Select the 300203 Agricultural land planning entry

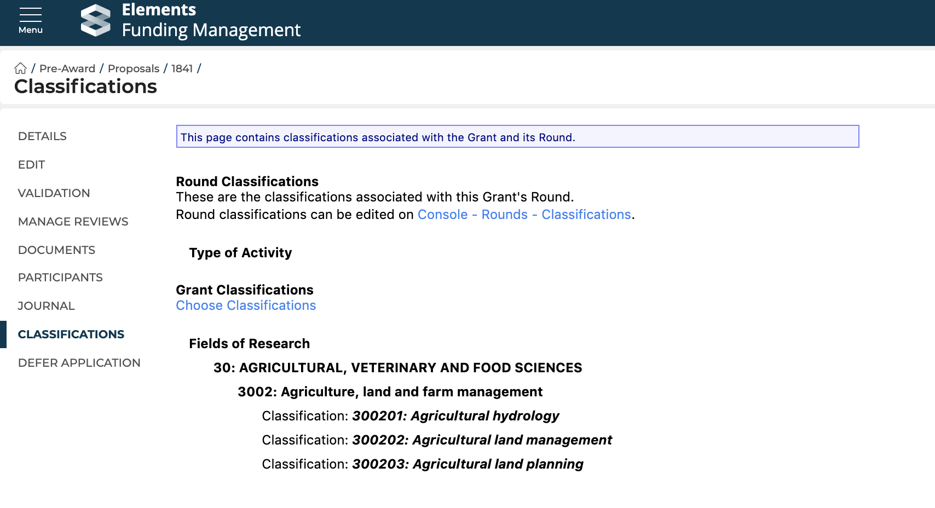tap(467, 464)
